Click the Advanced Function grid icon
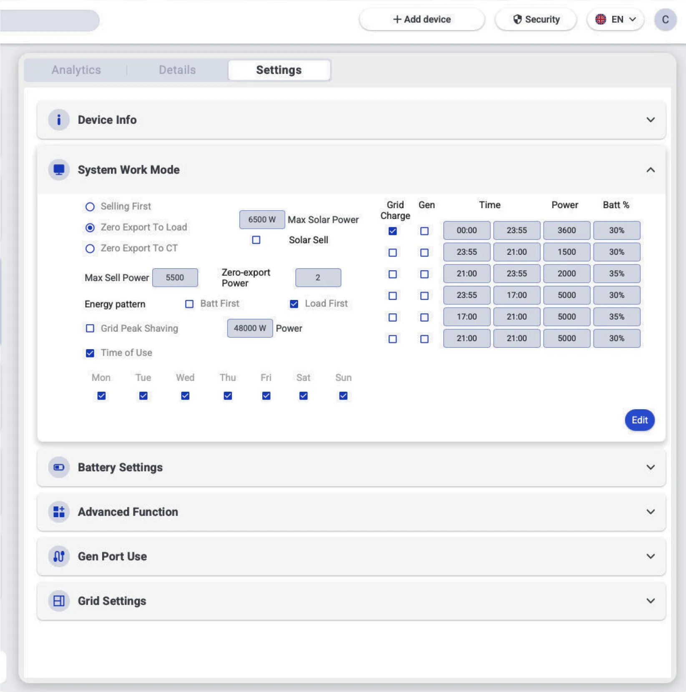The width and height of the screenshot is (686, 692). (x=59, y=512)
